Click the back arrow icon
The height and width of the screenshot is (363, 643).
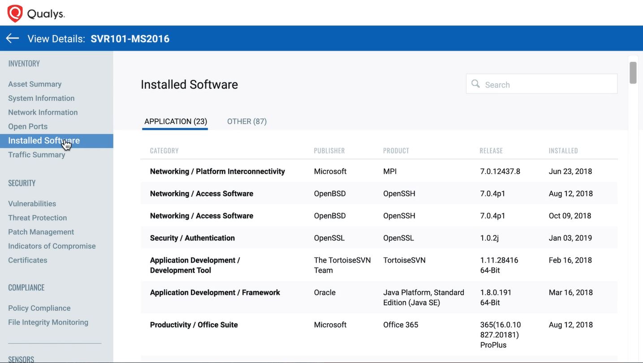[13, 38]
